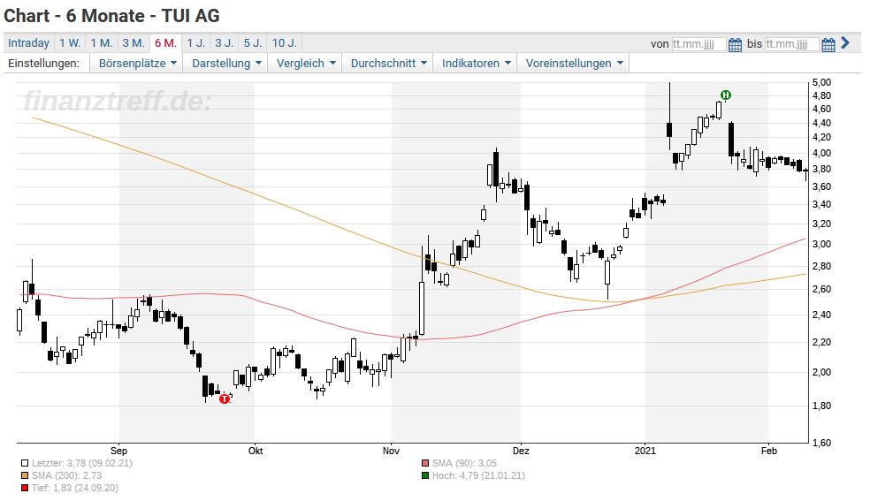
Task: Select the 1 W. time range tab
Action: point(70,43)
